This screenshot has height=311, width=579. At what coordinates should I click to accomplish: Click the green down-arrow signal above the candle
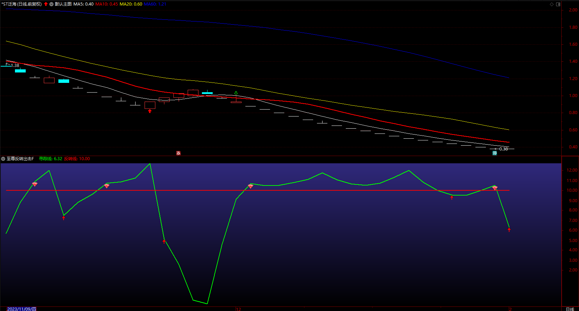236,93
